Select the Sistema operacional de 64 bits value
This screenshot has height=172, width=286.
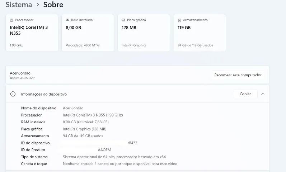pyautogui.click(x=114, y=157)
